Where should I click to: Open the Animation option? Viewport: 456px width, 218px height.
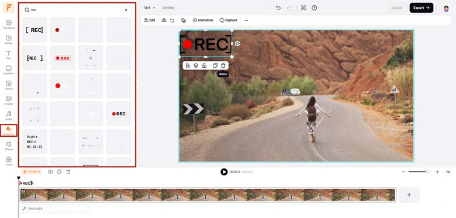click(203, 20)
